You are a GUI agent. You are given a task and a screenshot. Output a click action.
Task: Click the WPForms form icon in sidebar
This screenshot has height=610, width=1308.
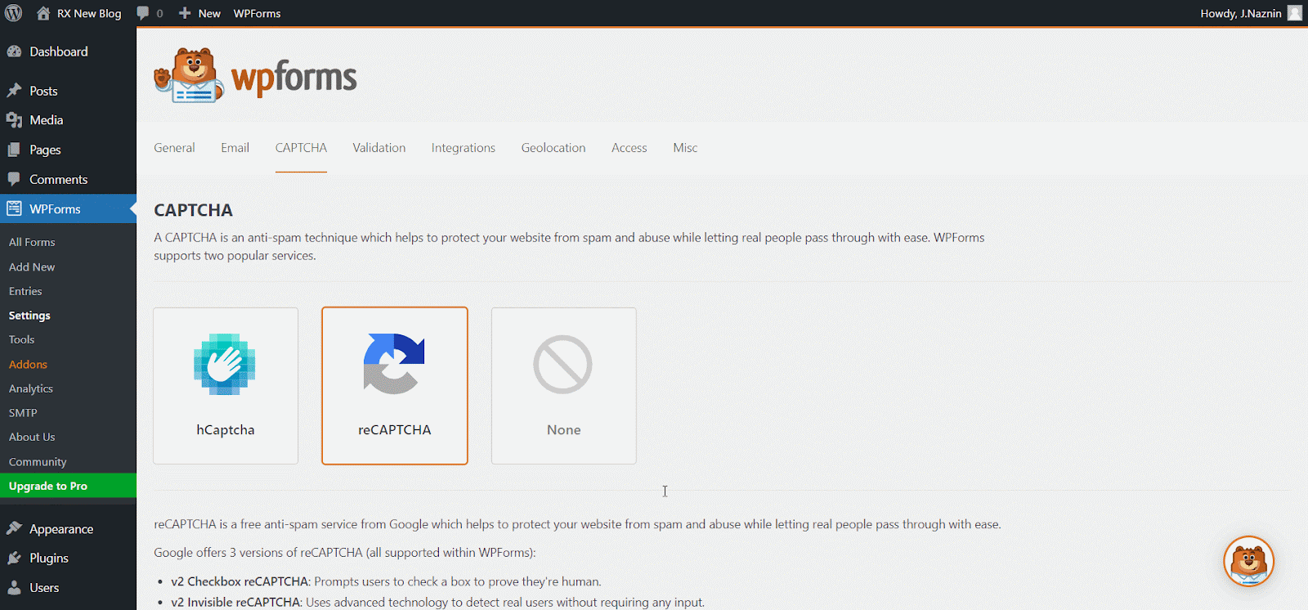coord(14,209)
